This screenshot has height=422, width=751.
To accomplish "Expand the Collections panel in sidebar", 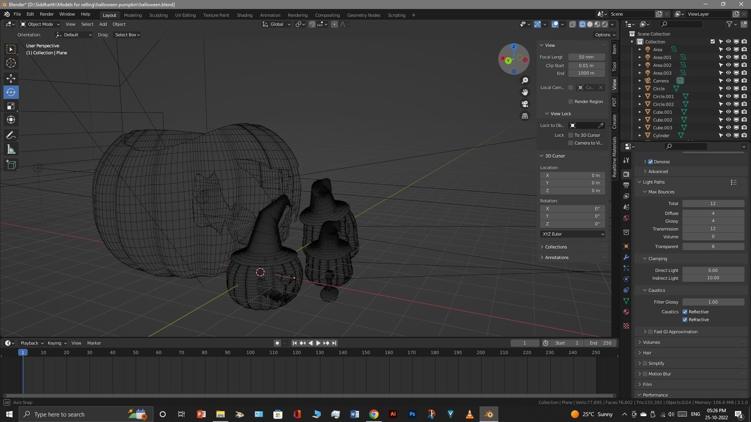I will coord(556,247).
